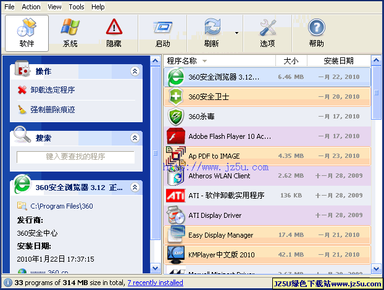Sort by 安装日期 column header
Image resolution: width=384 pixels, height=290 pixels.
(x=339, y=60)
